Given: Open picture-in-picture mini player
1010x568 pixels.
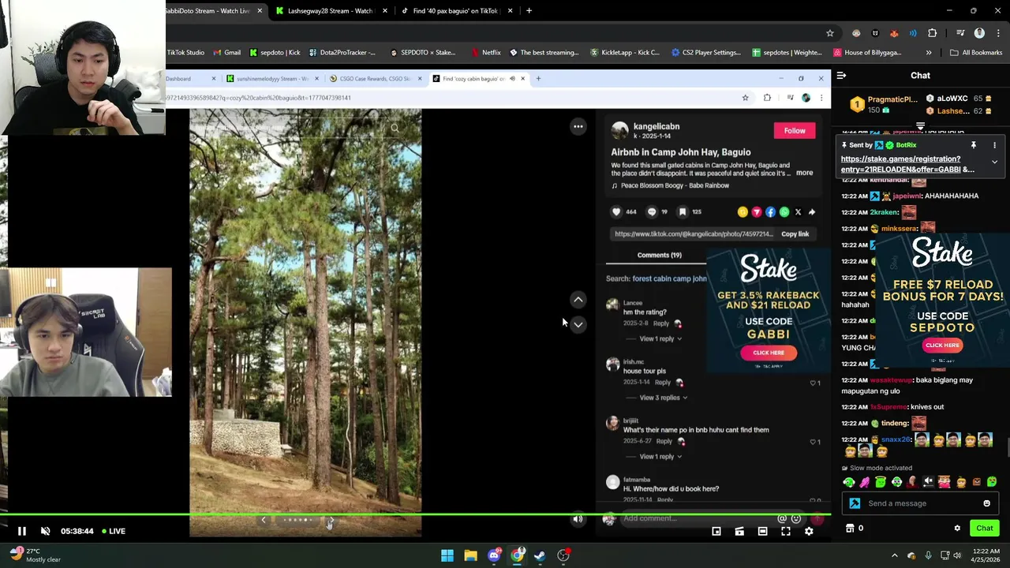Looking at the screenshot, I should click(716, 532).
